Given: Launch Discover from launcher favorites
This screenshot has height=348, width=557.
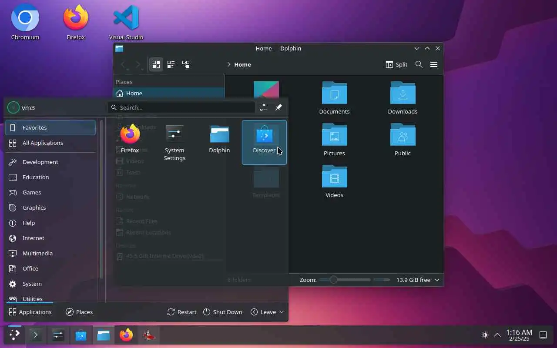Looking at the screenshot, I should (264, 142).
